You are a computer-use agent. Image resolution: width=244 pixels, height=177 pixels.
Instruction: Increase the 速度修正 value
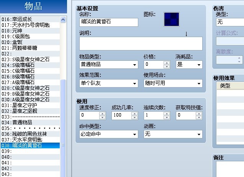102,114
